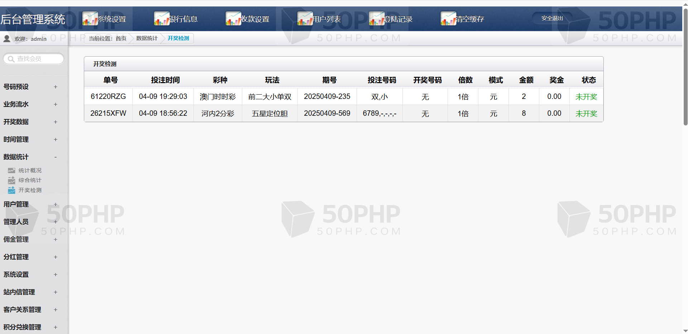Click the 收款设置 chart icon
688x334 pixels.
[x=233, y=19]
